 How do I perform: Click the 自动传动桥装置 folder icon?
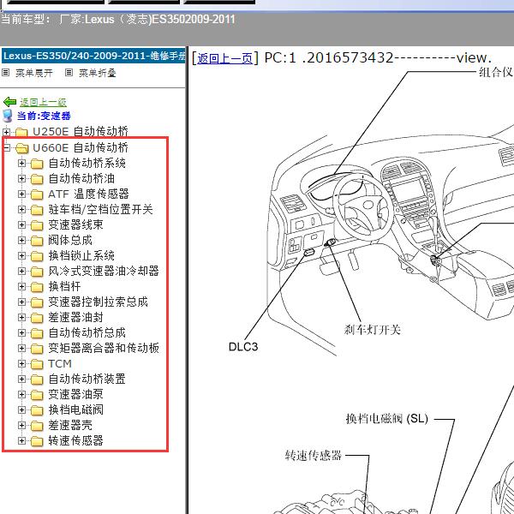pyautogui.click(x=37, y=380)
